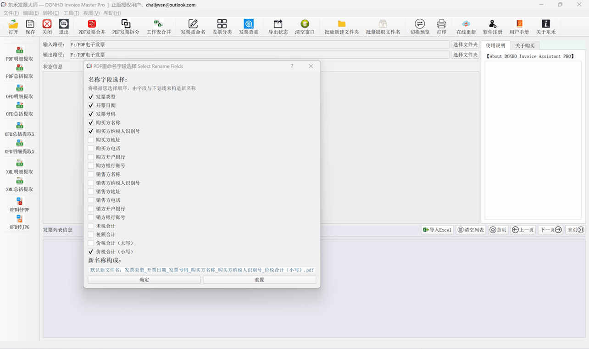Go to 上一页 previous page

523,230
